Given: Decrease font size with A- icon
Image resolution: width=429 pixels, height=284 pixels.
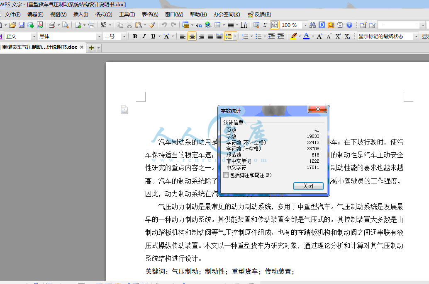Looking at the screenshot, I should [x=329, y=36].
